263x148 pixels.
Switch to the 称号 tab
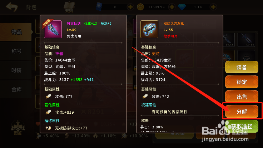[16, 51]
